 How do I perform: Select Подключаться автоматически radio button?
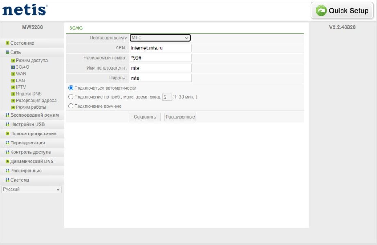pyautogui.click(x=70, y=88)
